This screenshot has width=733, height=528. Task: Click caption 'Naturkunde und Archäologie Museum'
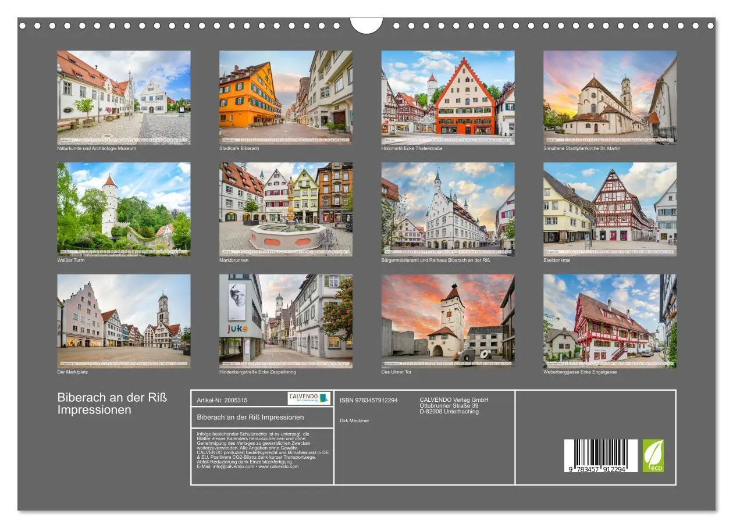pyautogui.click(x=97, y=148)
